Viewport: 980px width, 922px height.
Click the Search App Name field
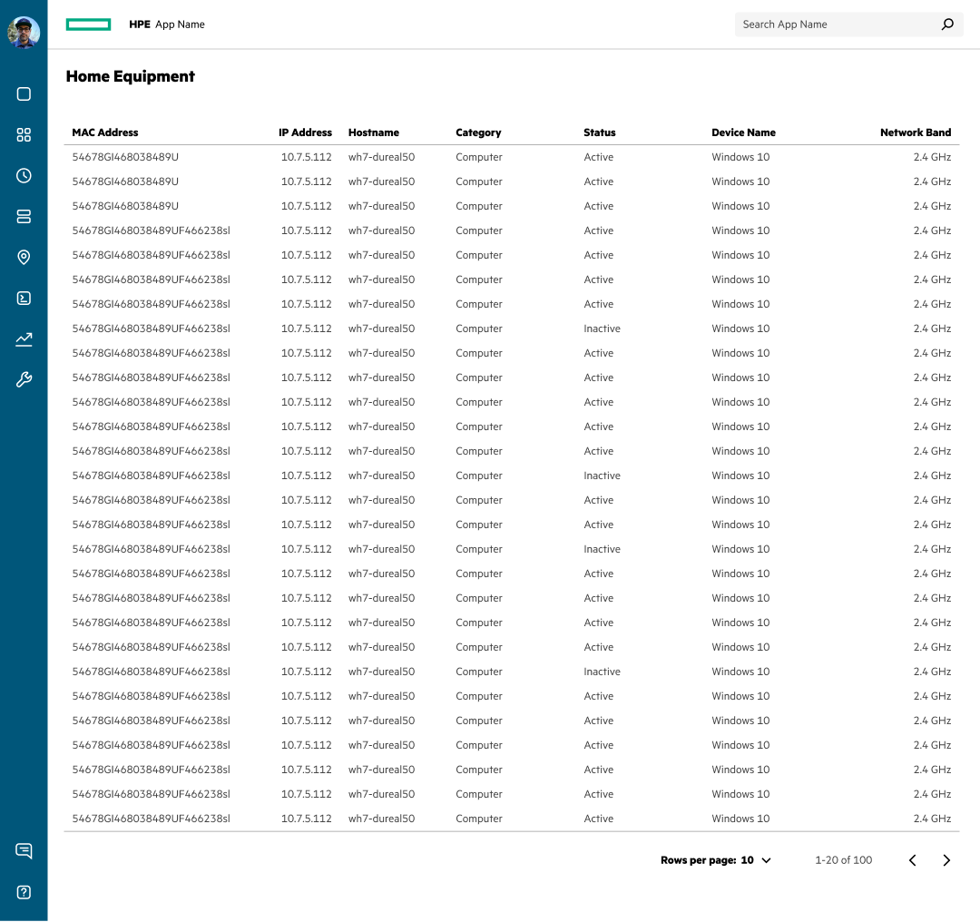[835, 25]
